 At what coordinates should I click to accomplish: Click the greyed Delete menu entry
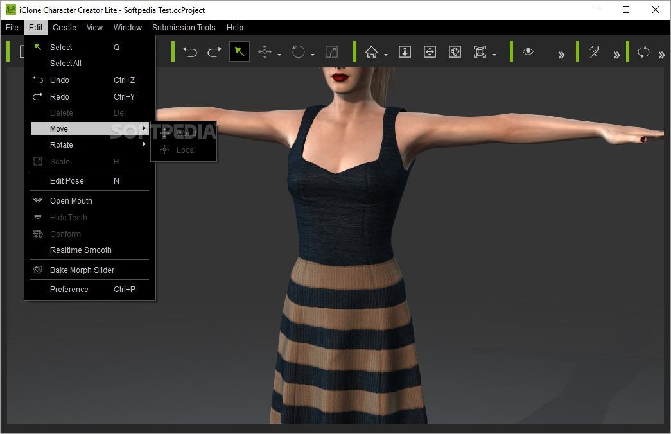pos(90,112)
